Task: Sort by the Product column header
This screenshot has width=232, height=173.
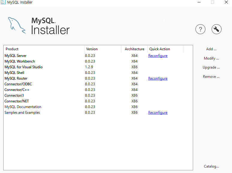Action: click(x=44, y=49)
